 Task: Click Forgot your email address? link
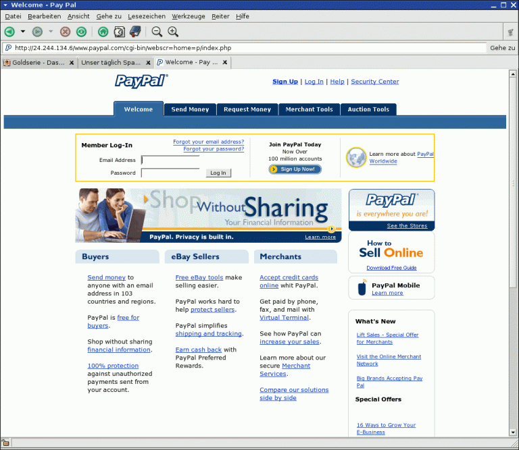pos(209,142)
